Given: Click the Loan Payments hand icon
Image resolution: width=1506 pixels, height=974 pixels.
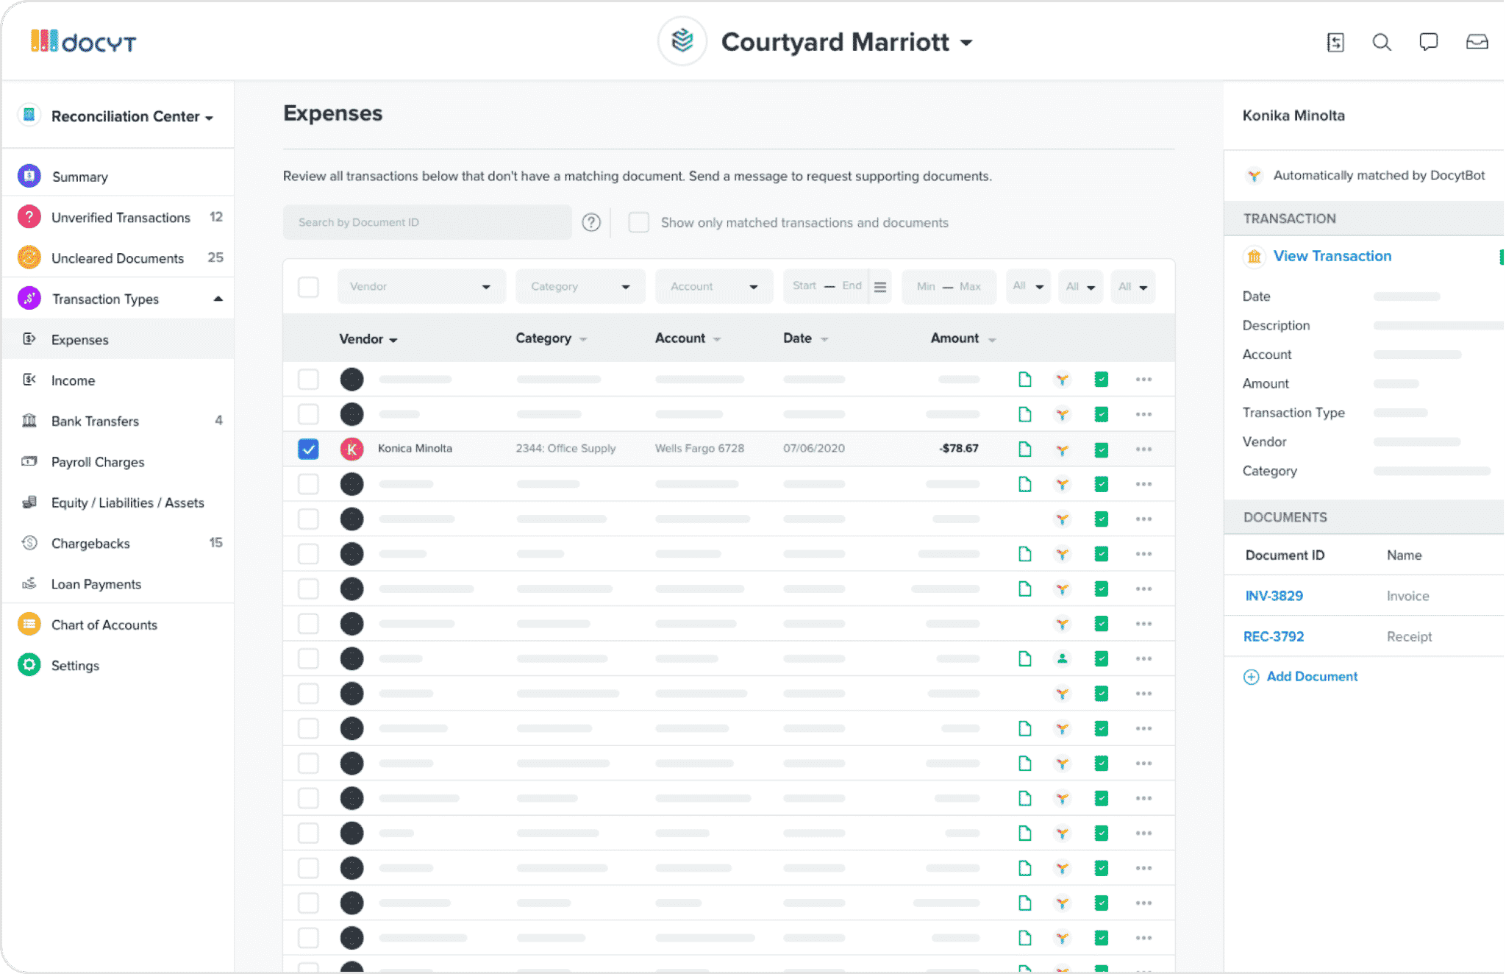Looking at the screenshot, I should [29, 583].
